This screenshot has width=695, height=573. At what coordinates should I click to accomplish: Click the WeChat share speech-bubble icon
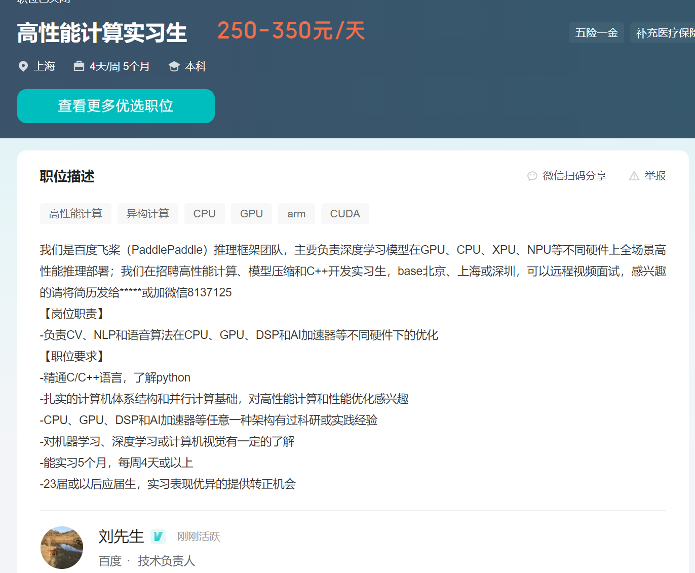(x=532, y=176)
